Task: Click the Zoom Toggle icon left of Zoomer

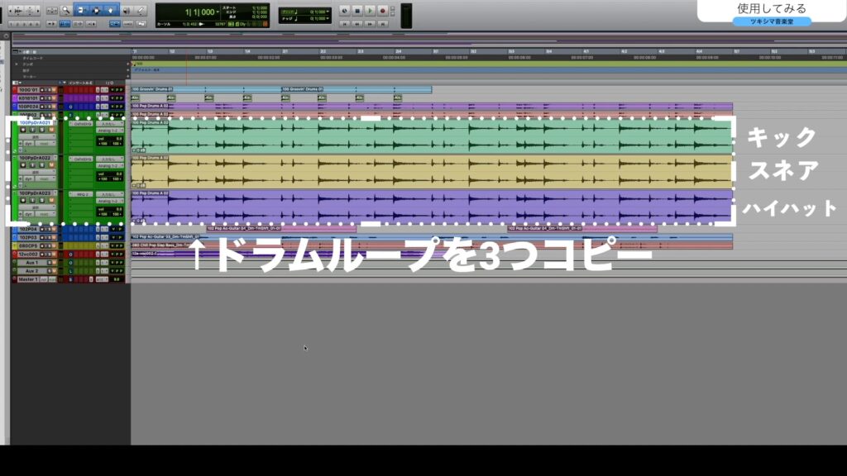Action: pyautogui.click(x=52, y=10)
